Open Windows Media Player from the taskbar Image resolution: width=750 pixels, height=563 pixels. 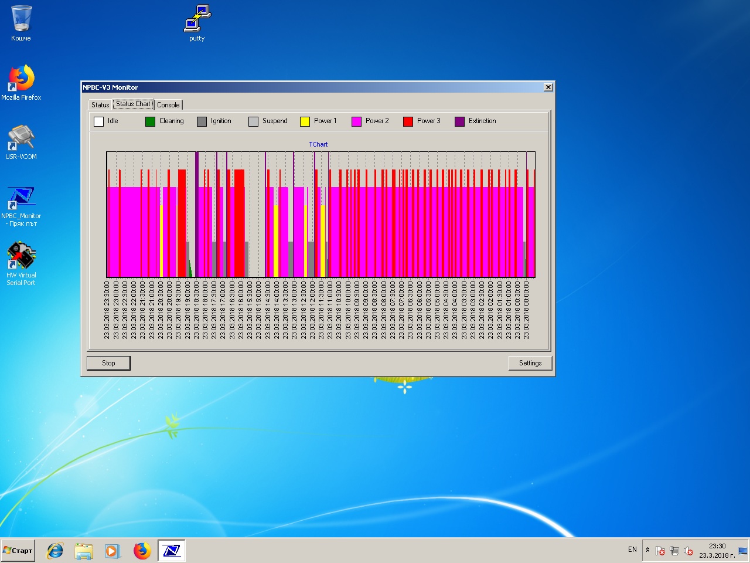(x=112, y=551)
